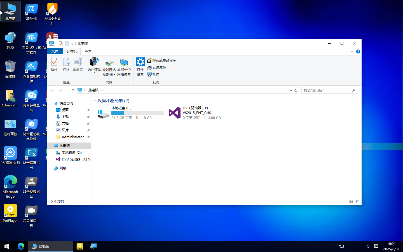
Task: Collapse the 设备和驱动器 group
Action: (x=95, y=101)
